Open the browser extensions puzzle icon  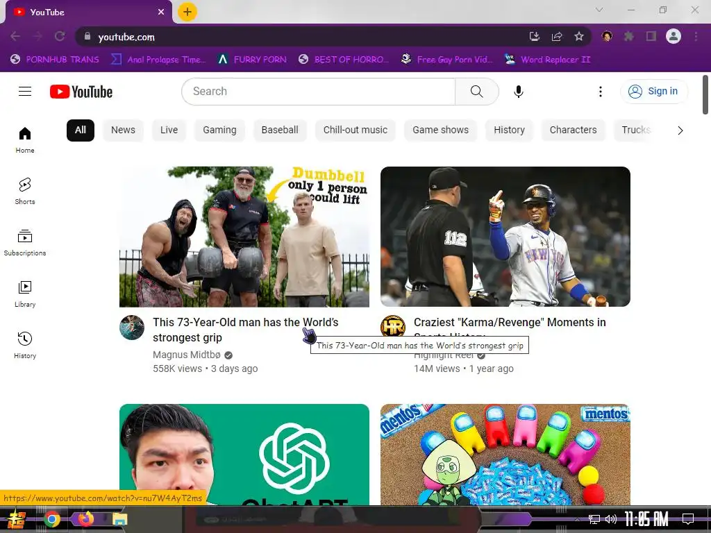pos(628,36)
